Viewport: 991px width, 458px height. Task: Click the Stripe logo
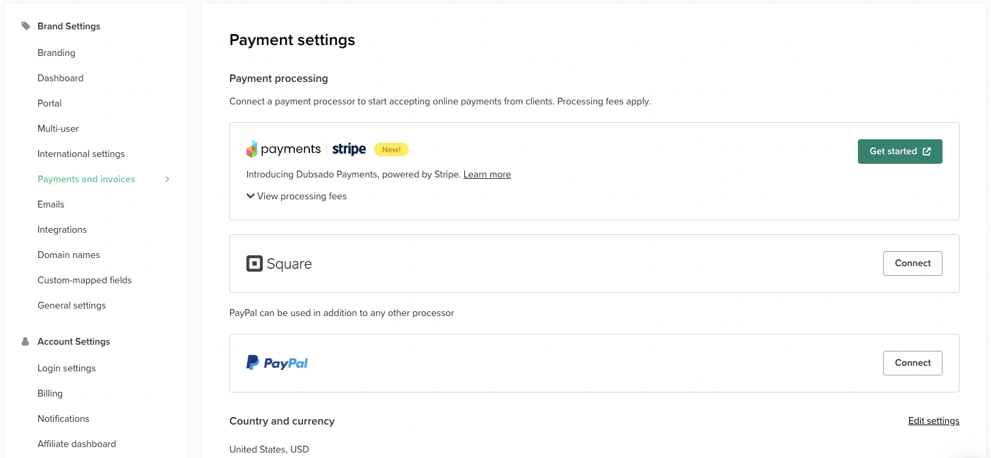click(349, 149)
